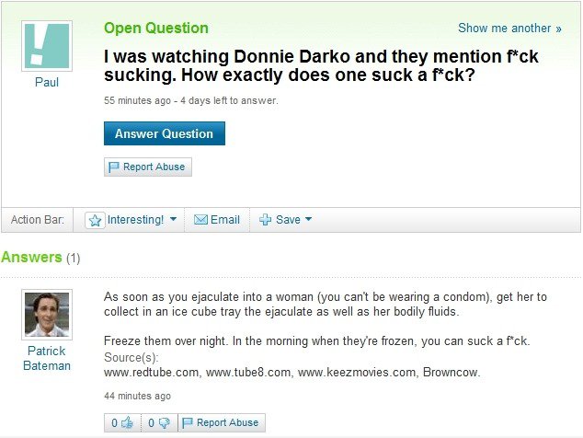The height and width of the screenshot is (438, 583).
Task: Open Paul's exclamation mark avatar
Action: click(x=47, y=46)
